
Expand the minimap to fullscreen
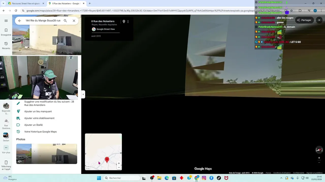[x=88, y=167]
